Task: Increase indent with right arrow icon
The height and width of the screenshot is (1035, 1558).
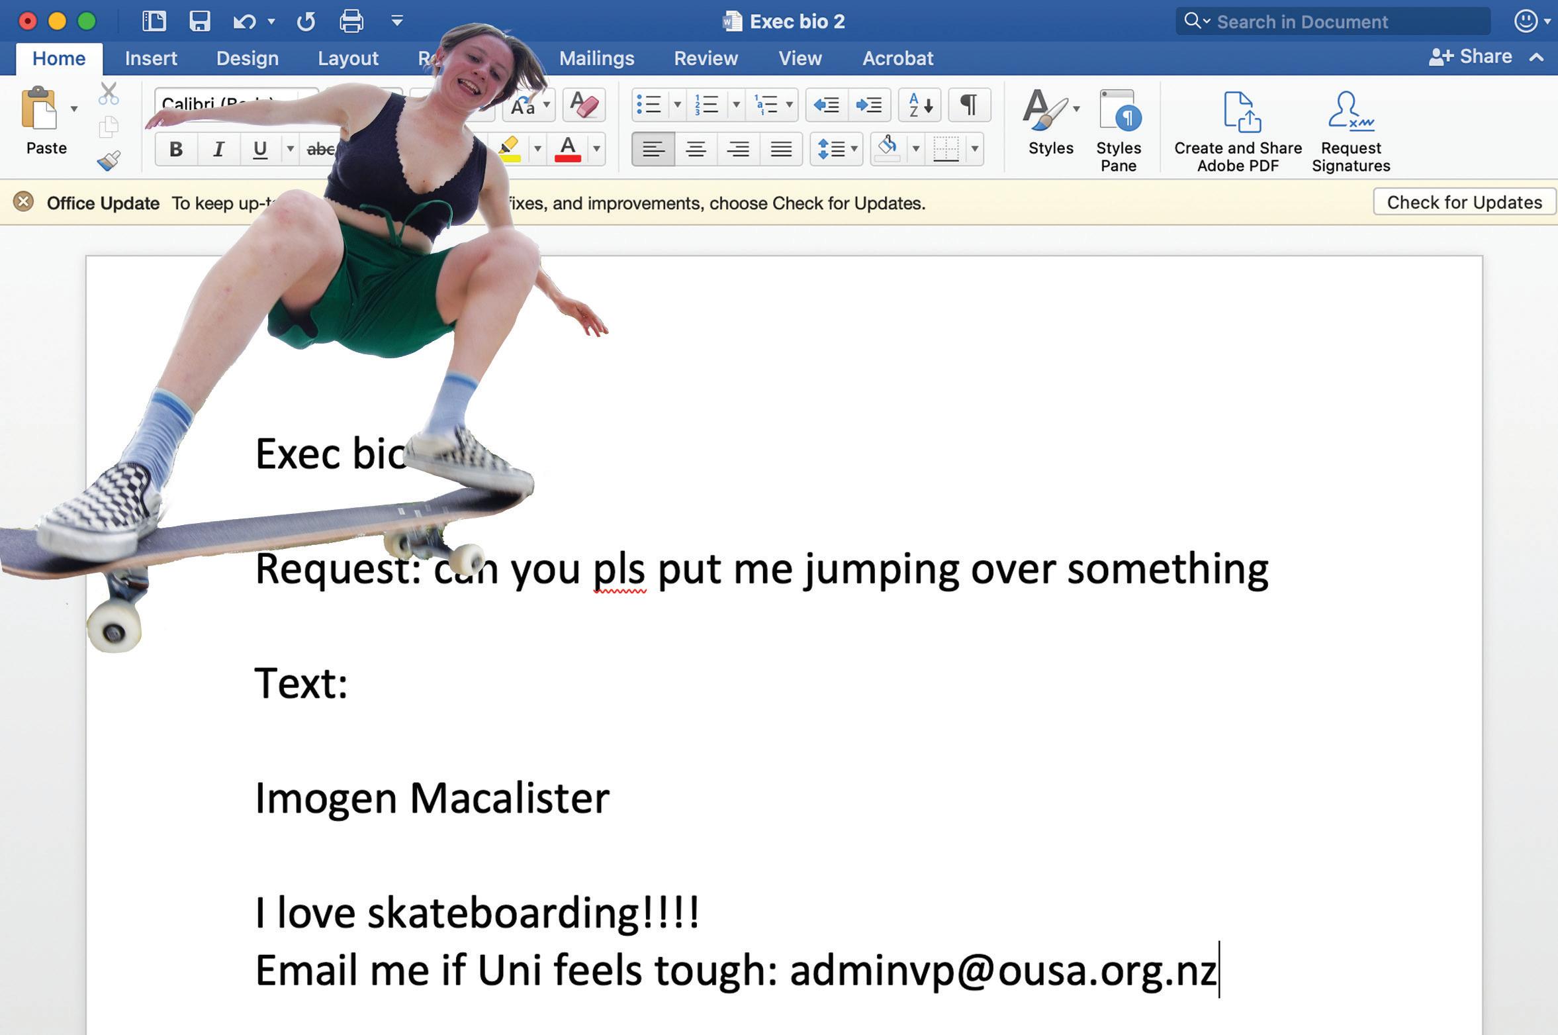Action: 868,105
